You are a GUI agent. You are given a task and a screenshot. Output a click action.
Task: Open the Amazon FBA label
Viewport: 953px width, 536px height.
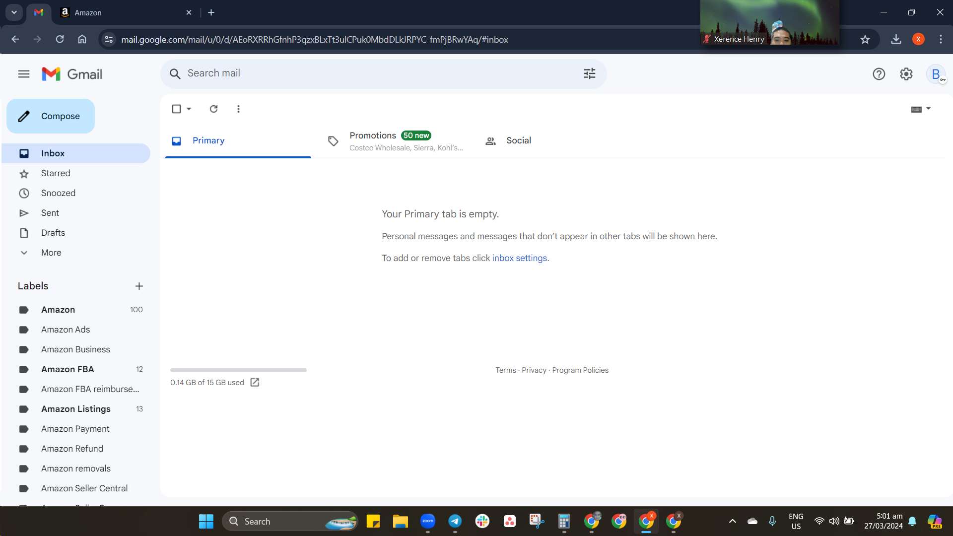(76, 369)
